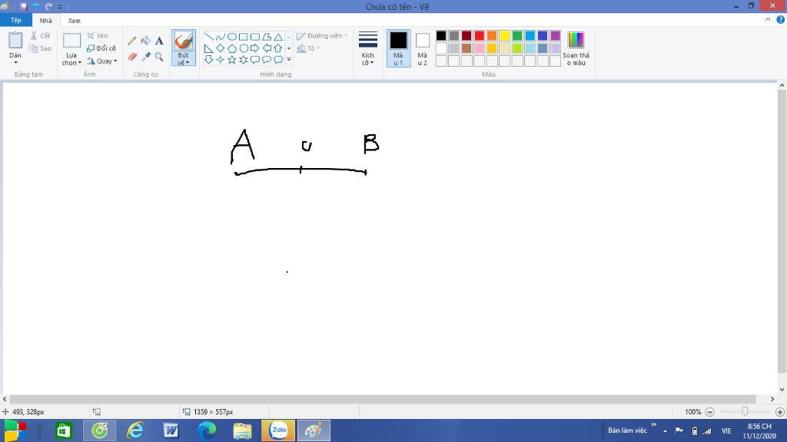Viewport: 787px width, 442px height.
Task: Choose the Pentagon shape
Action: (232, 48)
